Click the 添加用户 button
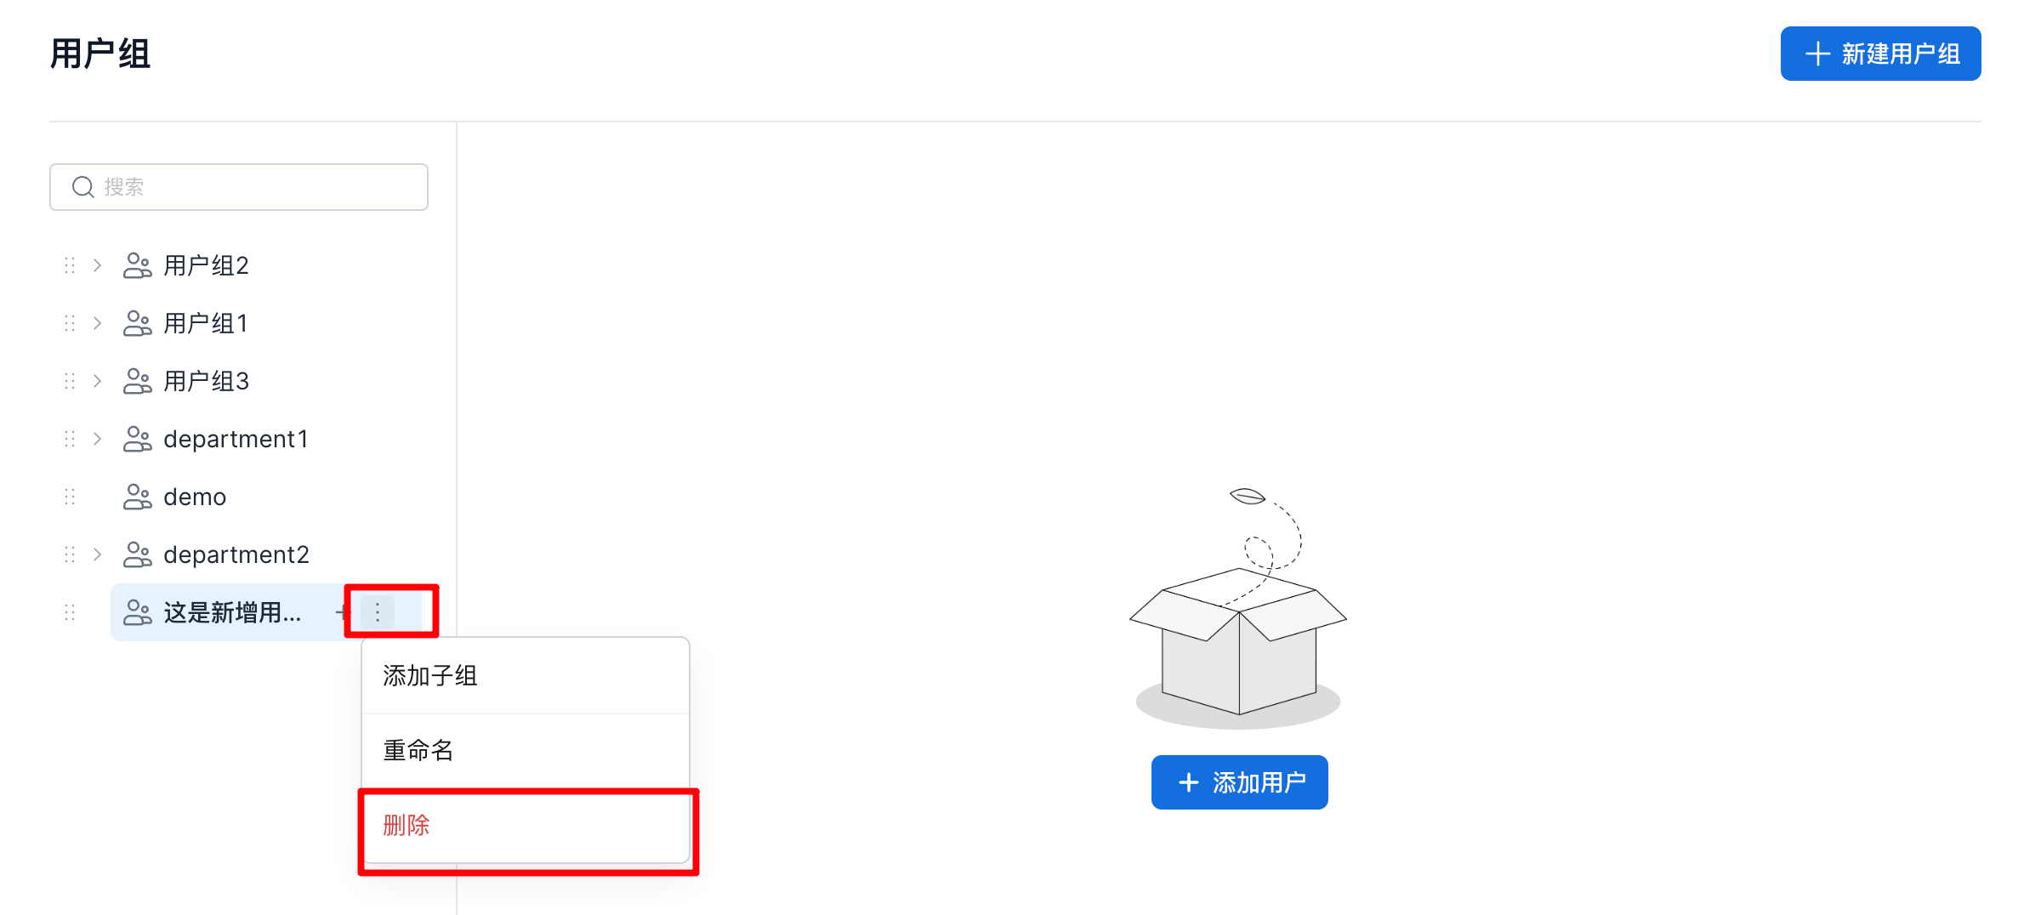 (x=1239, y=782)
